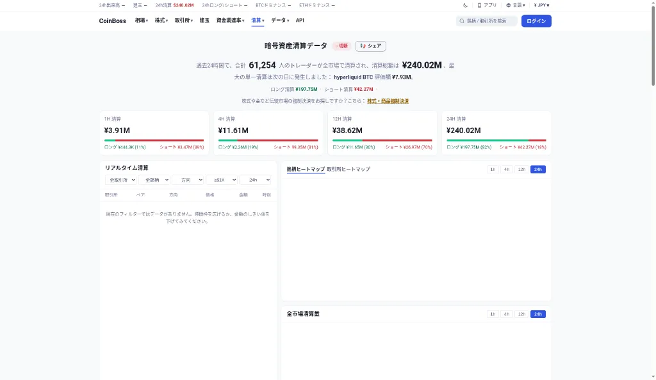Open the 全取引所 exchange filter dropdown
Image resolution: width=656 pixels, height=380 pixels.
coord(120,180)
